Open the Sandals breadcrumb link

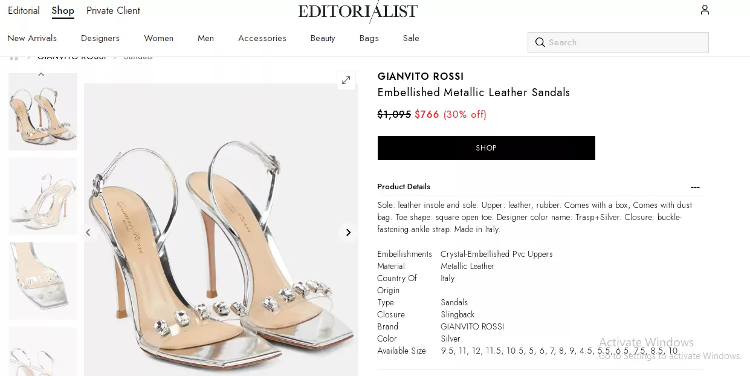tap(138, 57)
